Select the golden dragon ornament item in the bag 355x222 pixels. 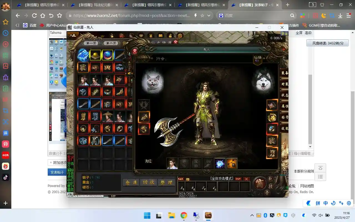coord(95,92)
